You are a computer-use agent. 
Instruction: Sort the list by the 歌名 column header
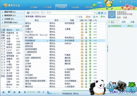click(x=37, y=20)
